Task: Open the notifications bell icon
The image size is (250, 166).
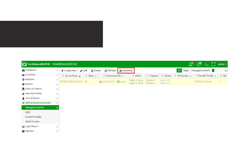Action: [191, 64]
